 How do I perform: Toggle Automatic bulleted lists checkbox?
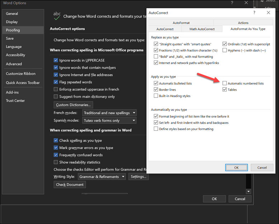[156, 83]
